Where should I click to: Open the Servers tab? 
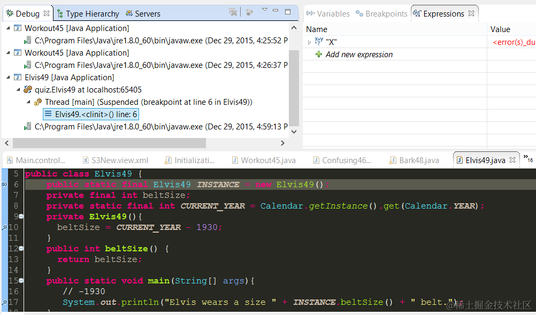pyautogui.click(x=143, y=14)
